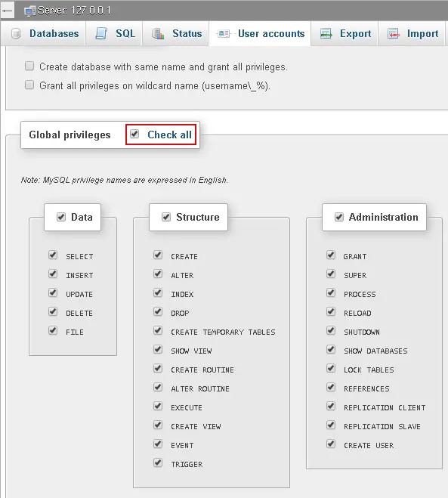
Task: Uncheck the SUPER privilege
Action: pyautogui.click(x=331, y=274)
